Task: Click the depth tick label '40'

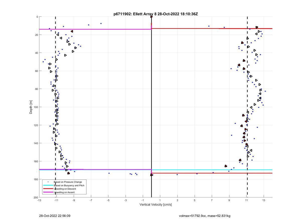Action: (37, 53)
